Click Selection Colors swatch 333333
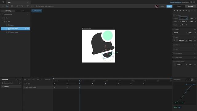This screenshot has height=111, width=197. pos(175,65)
